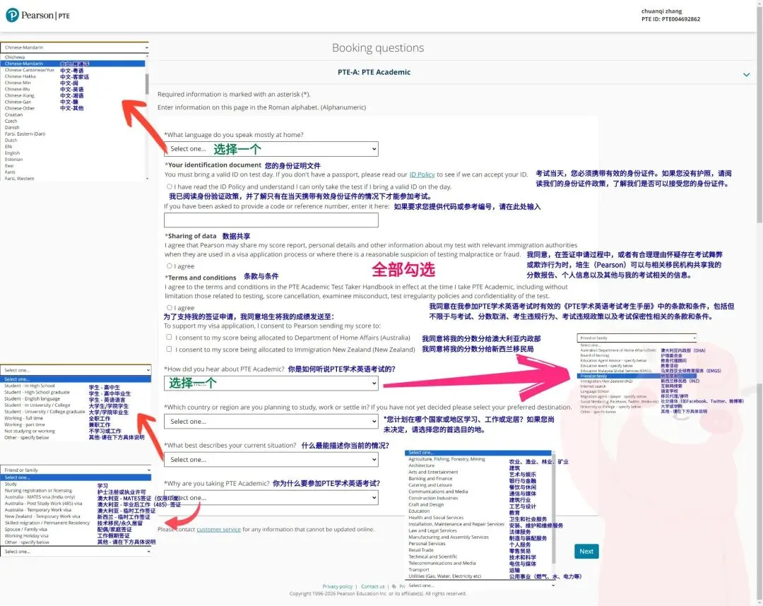Screen dimensions: 763x606
Task: Check consent for Immigration New Zealand
Action: tap(169, 349)
